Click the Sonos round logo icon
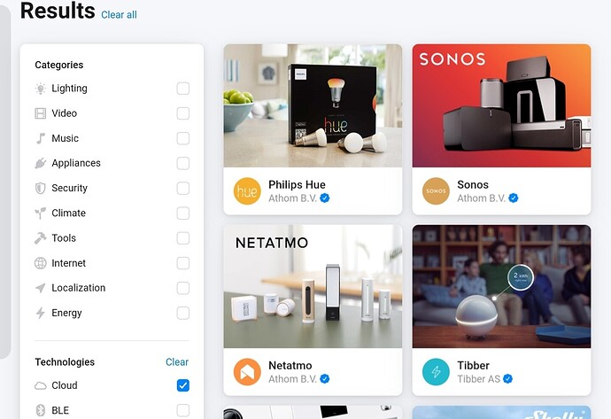The height and width of the screenshot is (419, 611). pyautogui.click(x=436, y=191)
